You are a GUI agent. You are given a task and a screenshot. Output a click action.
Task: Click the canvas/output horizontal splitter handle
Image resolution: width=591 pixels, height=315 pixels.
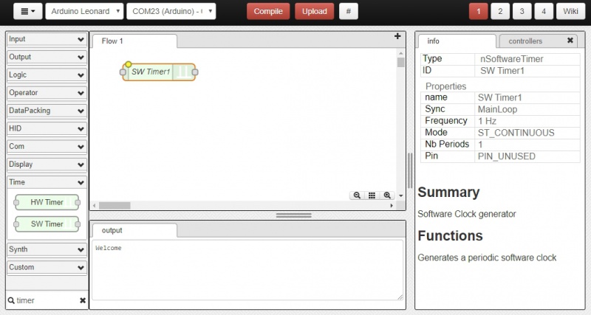(293, 215)
